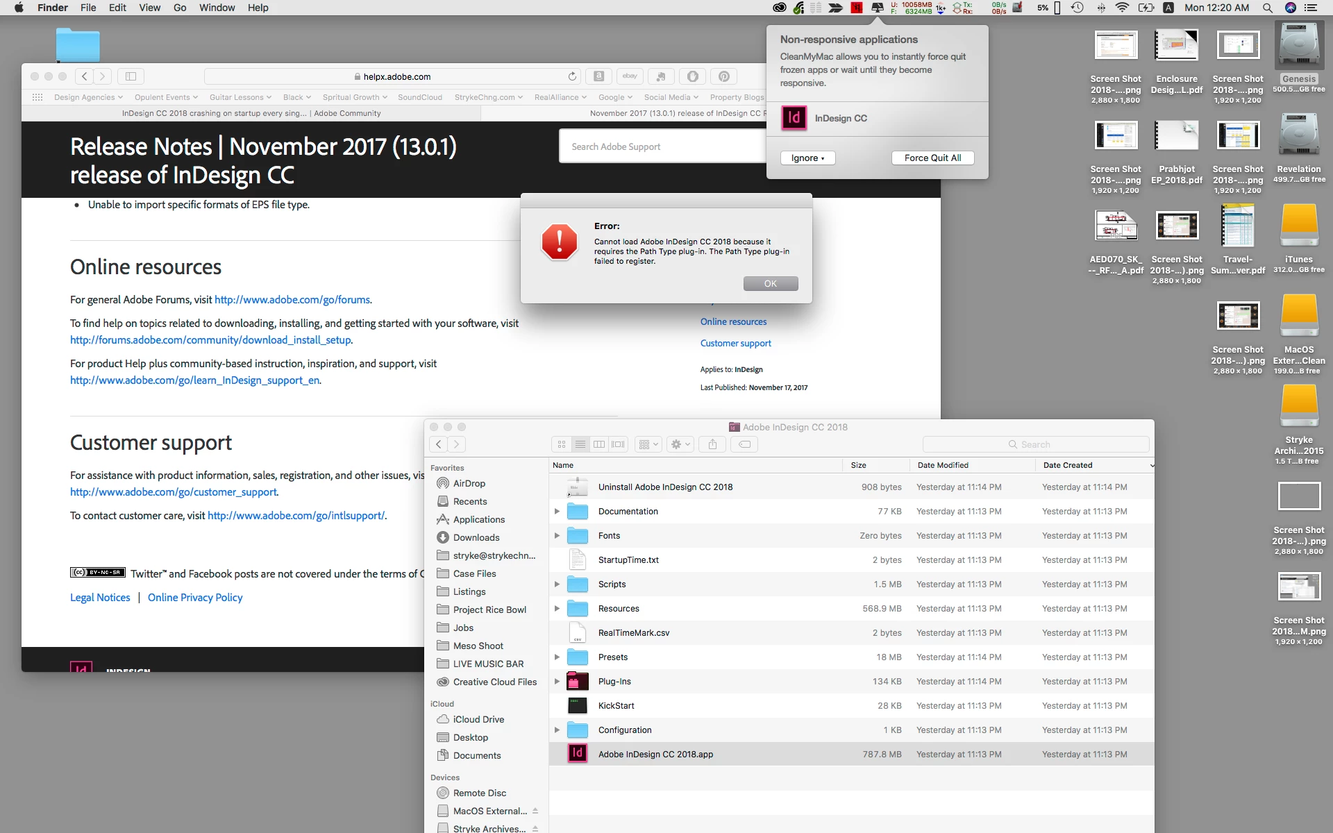
Task: Switch Finder to icon view
Action: 562,444
